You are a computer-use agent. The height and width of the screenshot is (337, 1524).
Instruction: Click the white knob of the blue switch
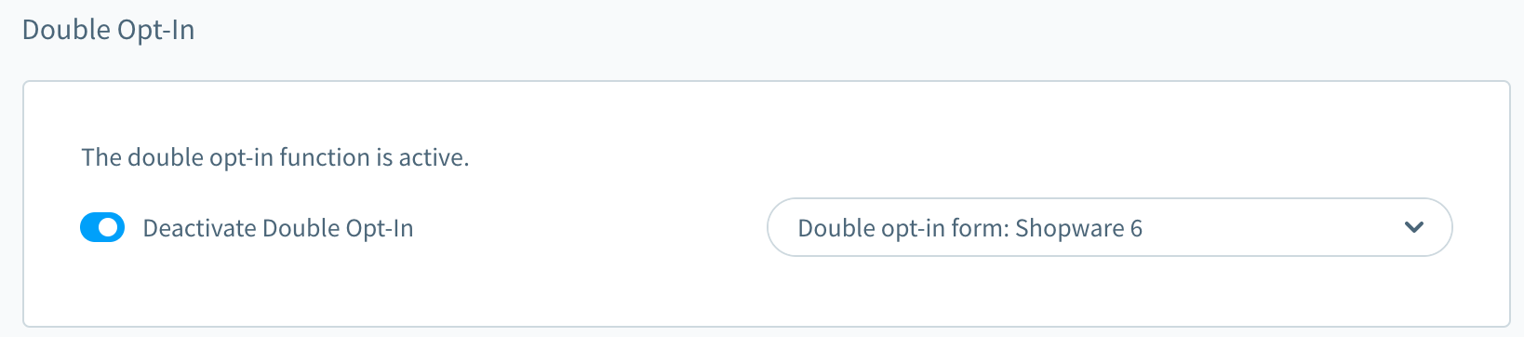click(x=110, y=227)
